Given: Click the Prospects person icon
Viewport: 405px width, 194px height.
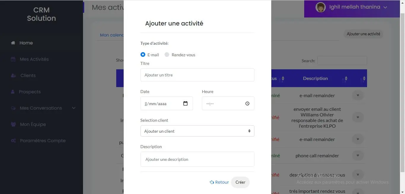Looking at the screenshot, I should [x=13, y=92].
